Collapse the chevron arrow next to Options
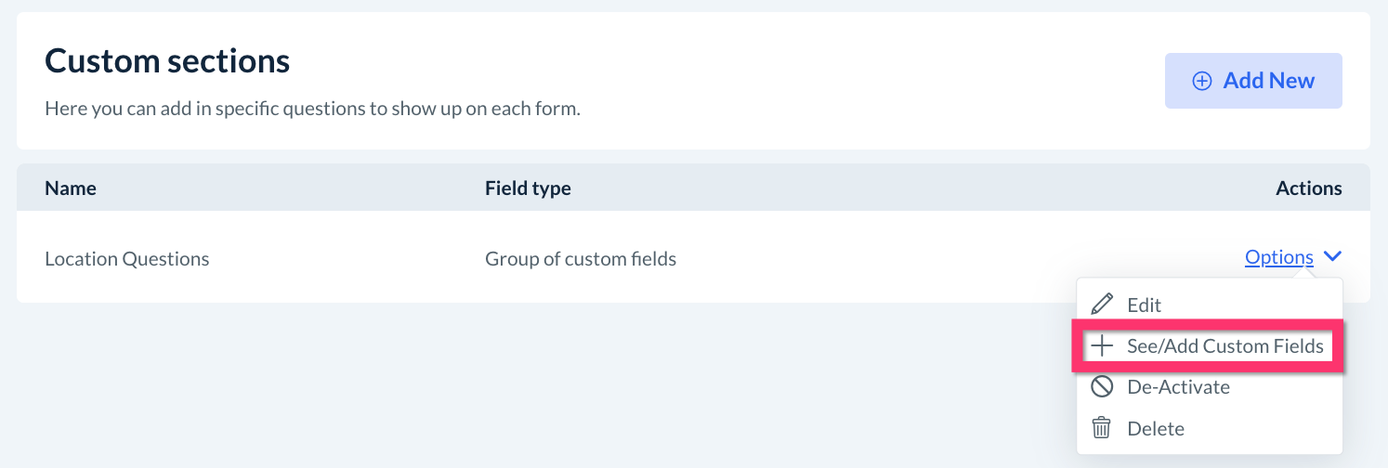The width and height of the screenshot is (1388, 468). (x=1333, y=257)
